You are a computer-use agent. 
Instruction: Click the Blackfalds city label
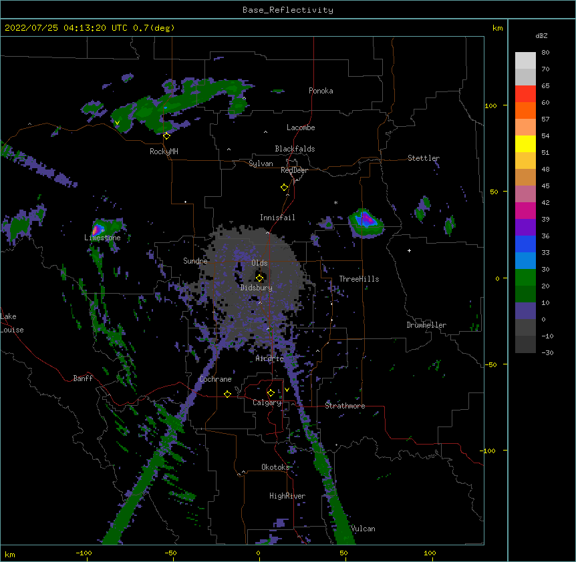295,149
